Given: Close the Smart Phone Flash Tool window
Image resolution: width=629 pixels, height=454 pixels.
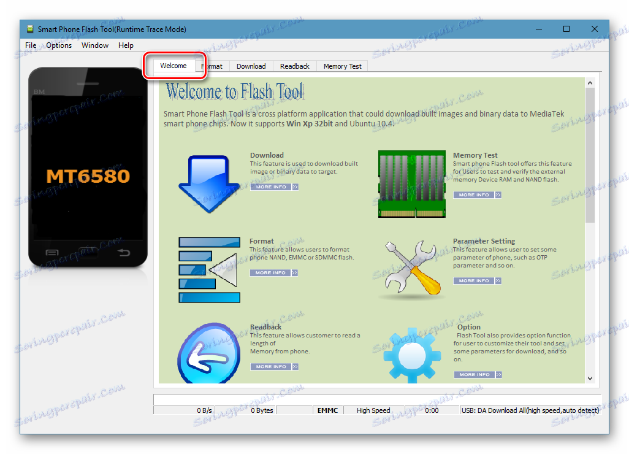Looking at the screenshot, I should 595,29.
